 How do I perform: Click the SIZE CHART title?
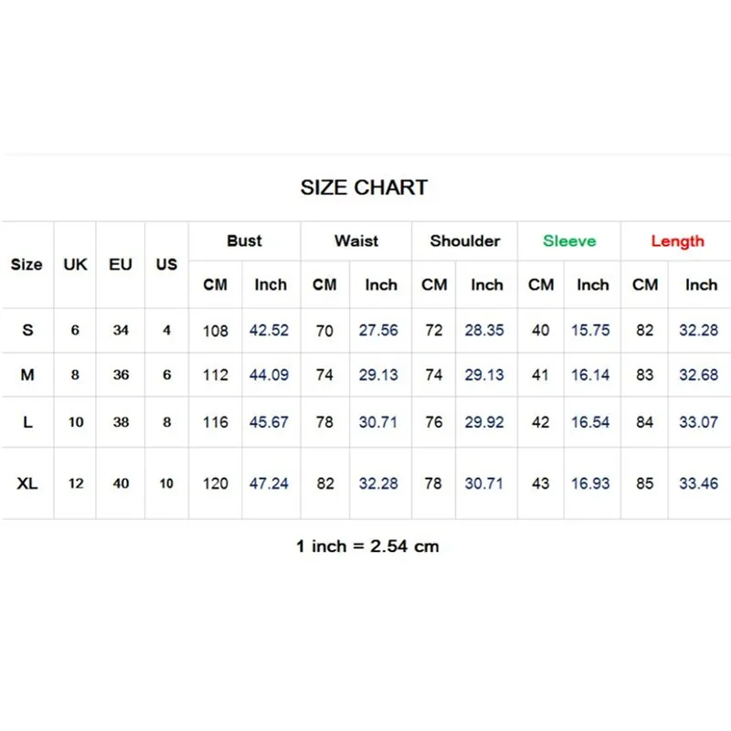(364, 187)
